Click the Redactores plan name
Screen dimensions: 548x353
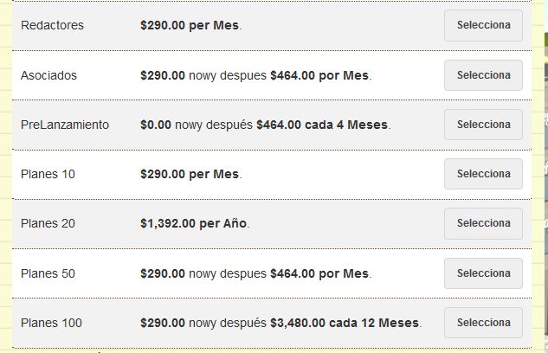pos(53,25)
